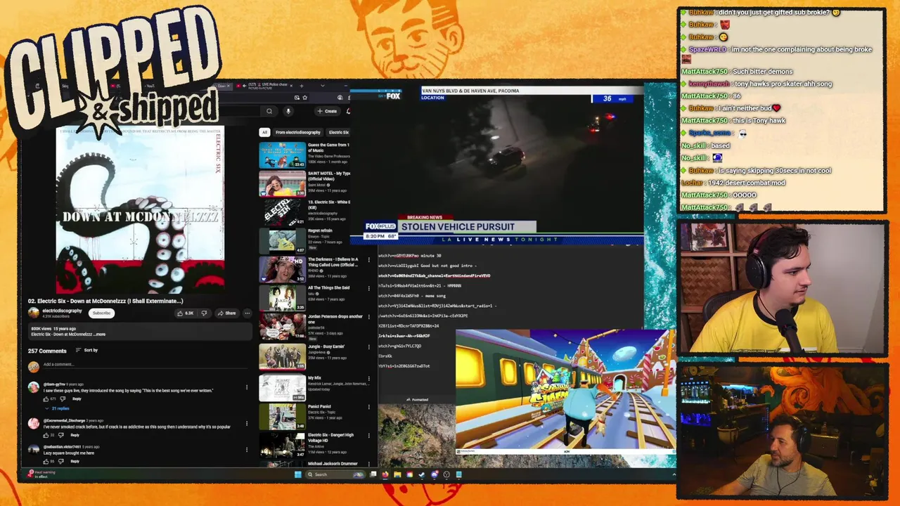The image size is (900, 506).
Task: Open Task View from the taskbar
Action: point(375,474)
